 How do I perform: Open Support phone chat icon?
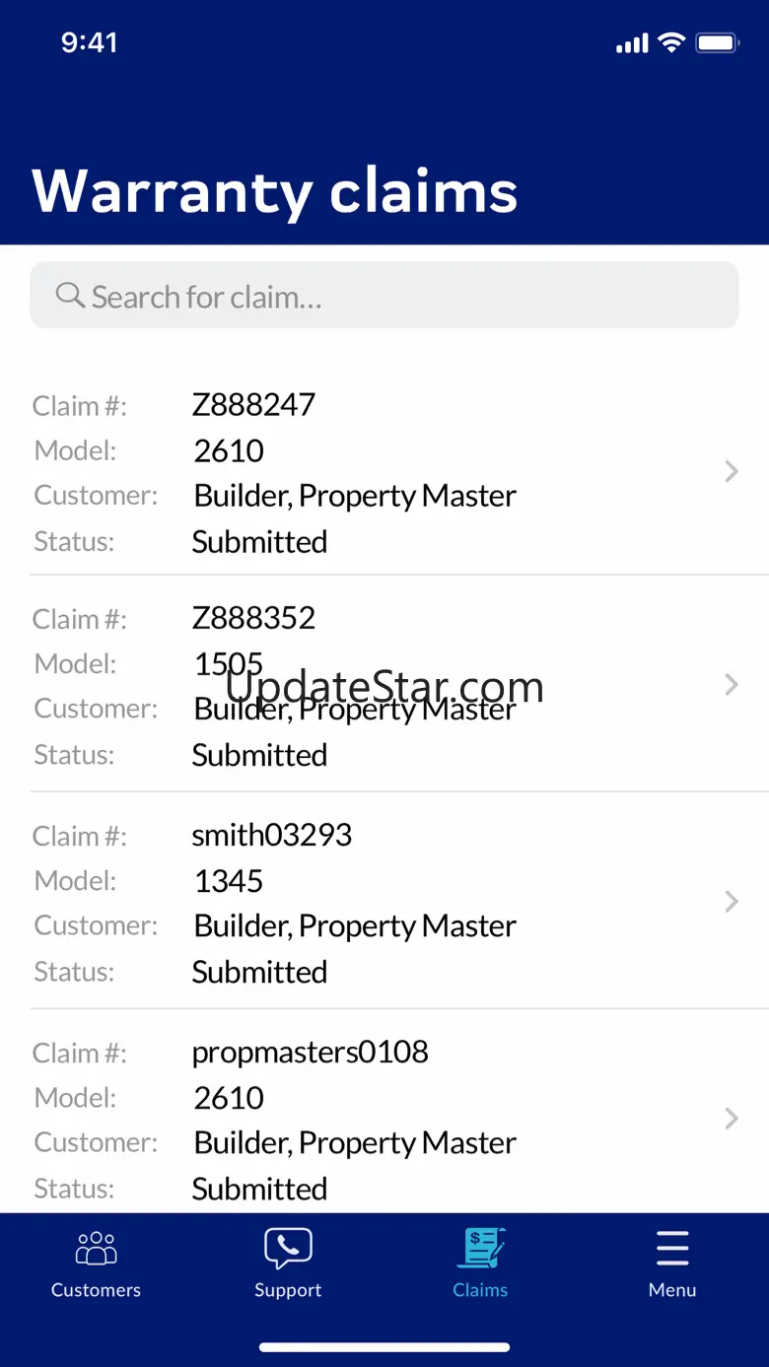(x=288, y=1248)
